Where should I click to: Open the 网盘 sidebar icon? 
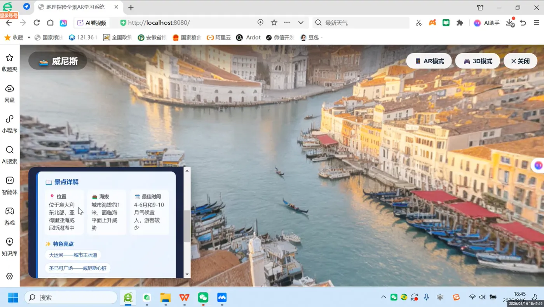tap(9, 93)
